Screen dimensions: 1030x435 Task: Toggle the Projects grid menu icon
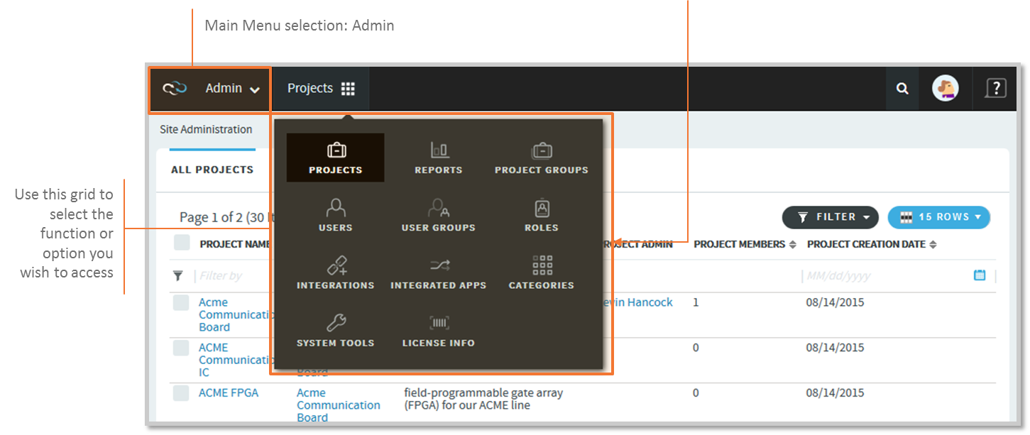point(348,89)
